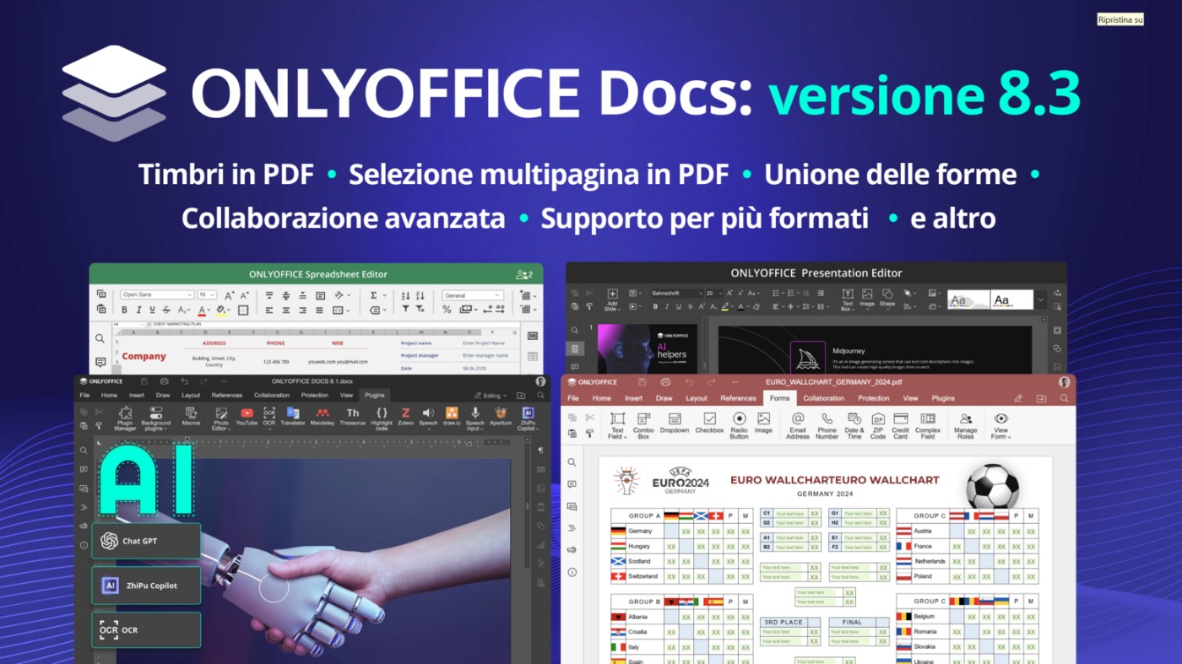Click Add Slide in Presentation Editor

[612, 300]
